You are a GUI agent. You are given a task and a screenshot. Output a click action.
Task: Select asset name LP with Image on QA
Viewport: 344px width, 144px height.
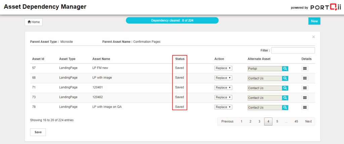tap(107, 107)
